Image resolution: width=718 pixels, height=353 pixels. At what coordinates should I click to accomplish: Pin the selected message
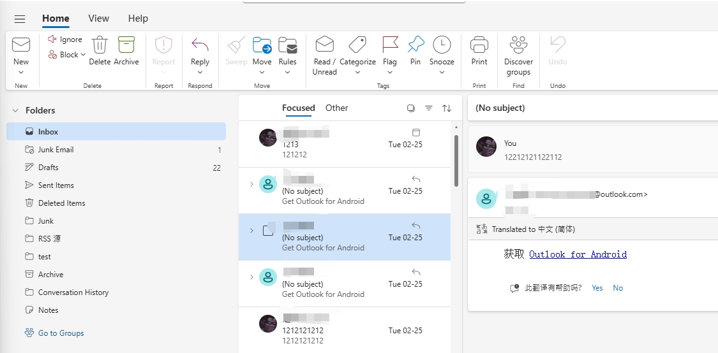[x=415, y=45]
